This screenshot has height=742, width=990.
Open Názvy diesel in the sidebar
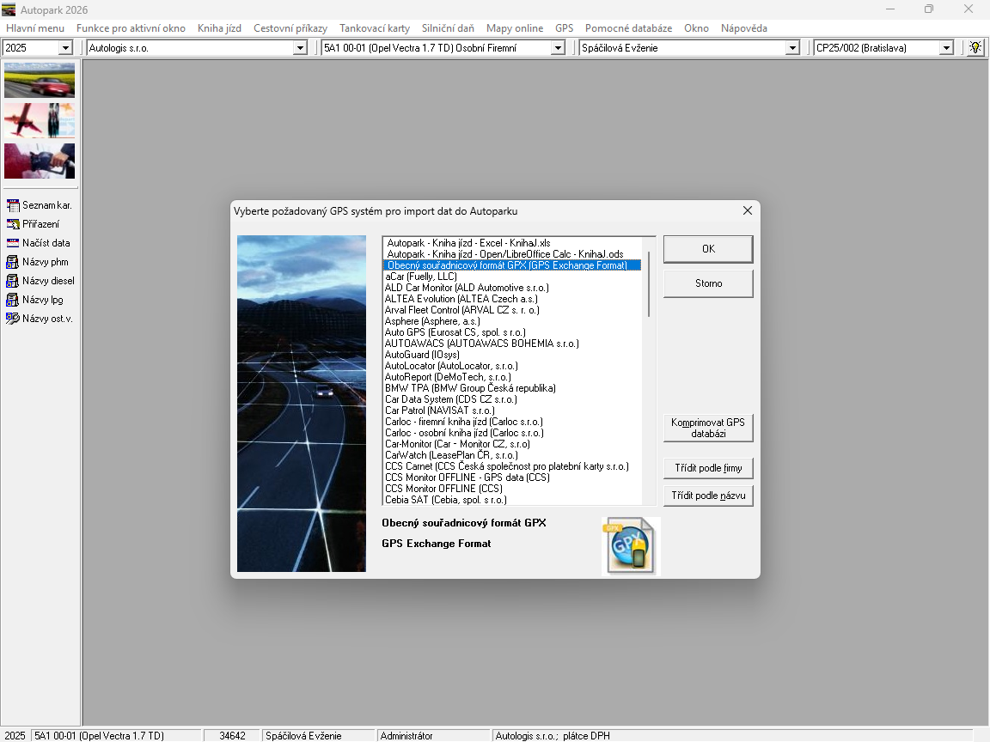coord(40,281)
